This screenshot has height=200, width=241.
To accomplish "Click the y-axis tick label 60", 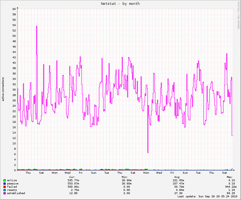I will point(14,9).
